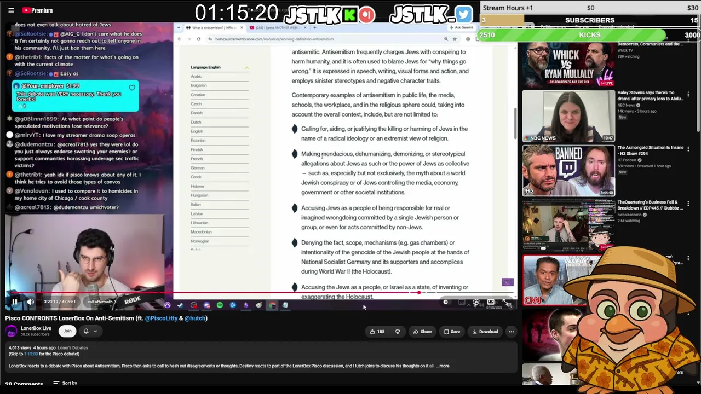Open the Kick logo icon in the overlay

point(349,15)
